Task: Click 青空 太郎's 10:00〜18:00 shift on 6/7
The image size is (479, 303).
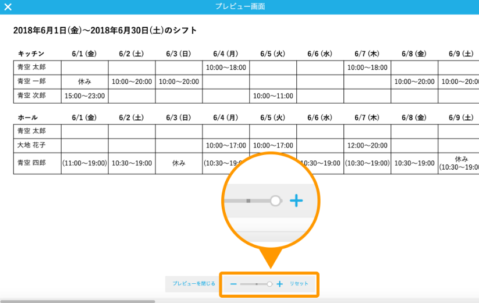Action: [367, 68]
